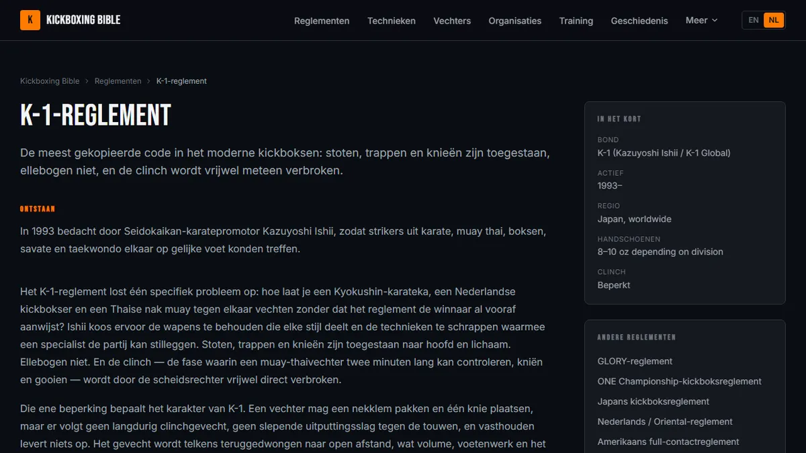
Task: Click the K-1-REGLEMENT page heading
Action: click(x=95, y=116)
